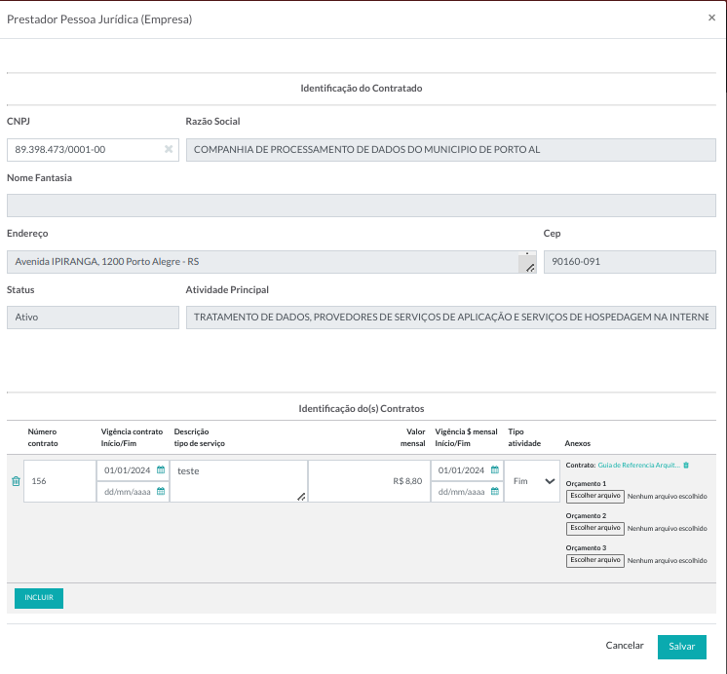
Task: Choose file for Orçamento 3
Action: coord(595,560)
